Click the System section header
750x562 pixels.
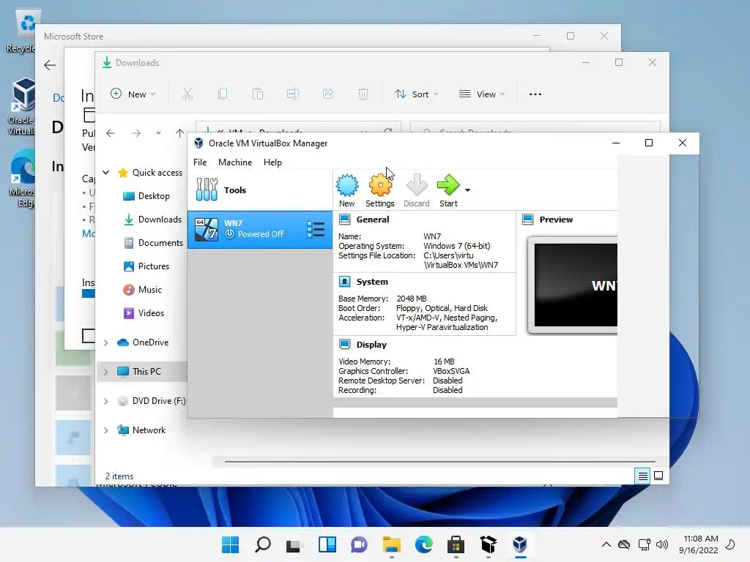(372, 282)
